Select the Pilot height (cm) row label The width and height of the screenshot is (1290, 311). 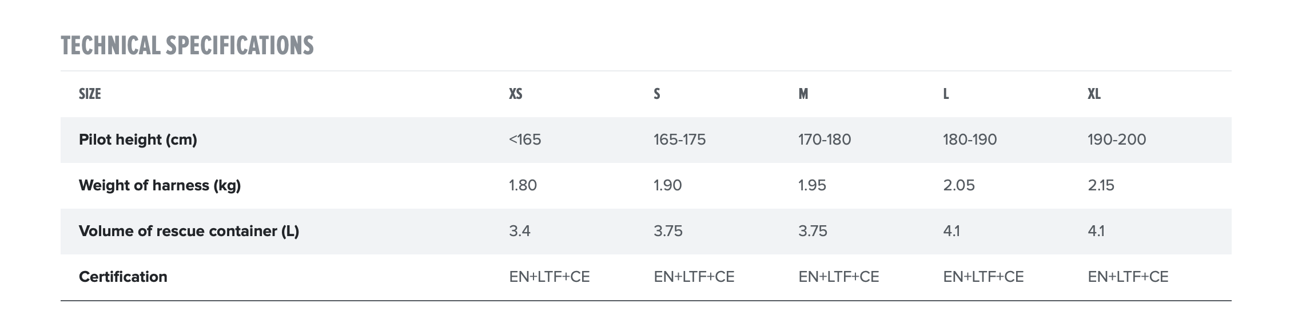tap(138, 139)
